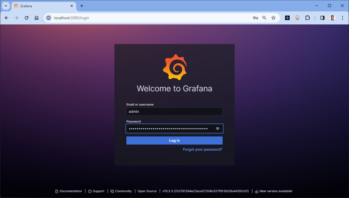Image resolution: width=349 pixels, height=198 pixels.
Task: Open the Chrome profile avatar
Action: [x=333, y=18]
